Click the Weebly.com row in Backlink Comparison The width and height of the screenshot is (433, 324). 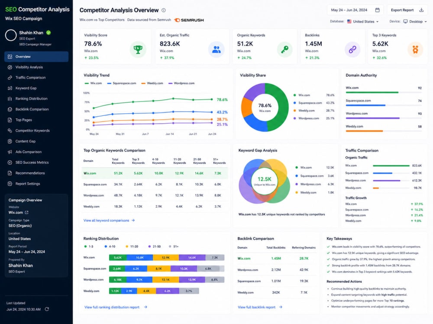[277, 292]
